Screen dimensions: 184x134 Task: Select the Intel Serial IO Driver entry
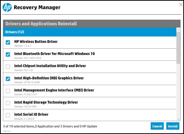coord(90,115)
